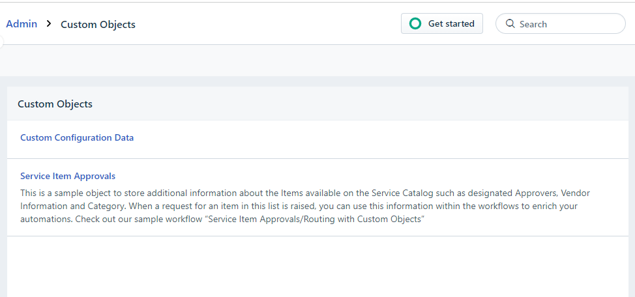Click the green progress ring icon
This screenshot has width=635, height=297.
(x=415, y=23)
